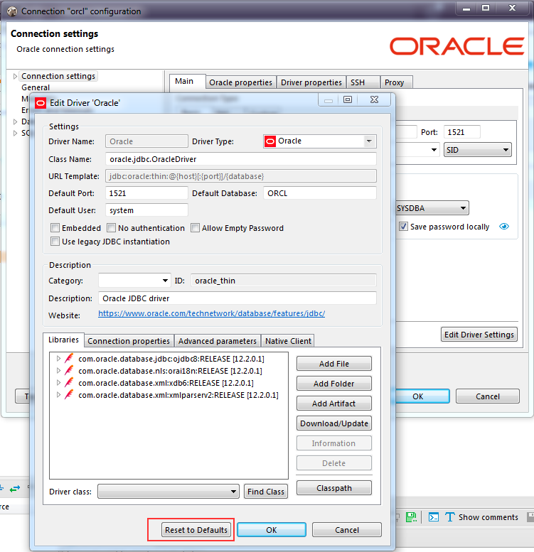Switch to the Libraries tab

tap(63, 340)
